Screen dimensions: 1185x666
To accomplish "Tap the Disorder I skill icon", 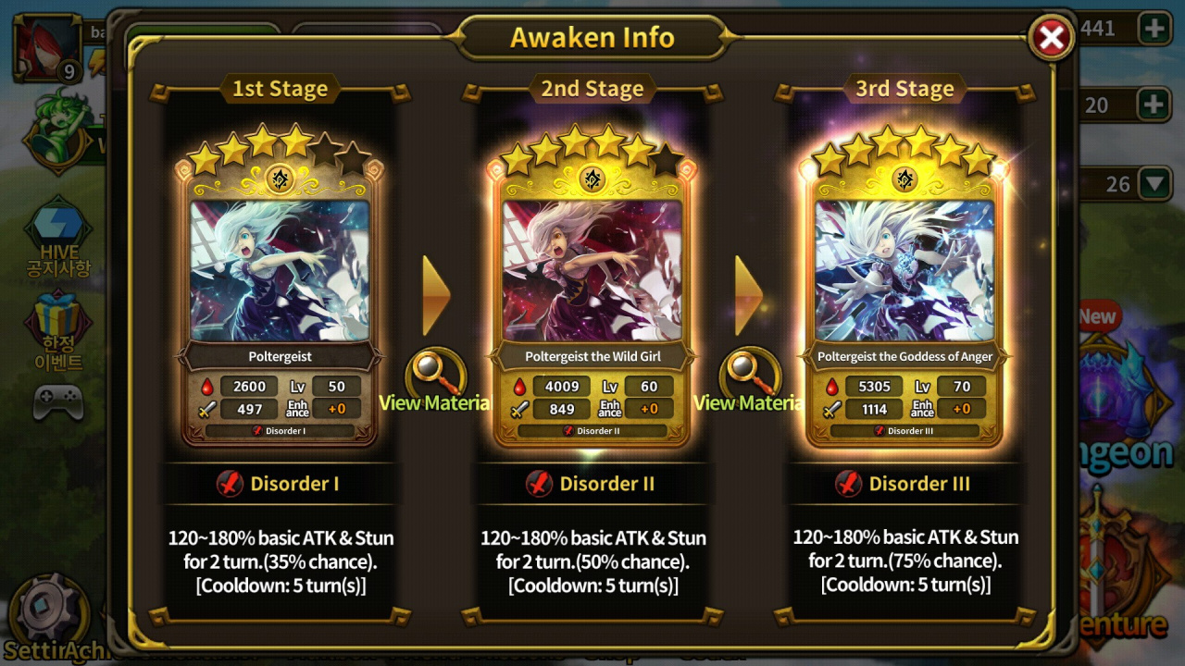I will click(230, 484).
